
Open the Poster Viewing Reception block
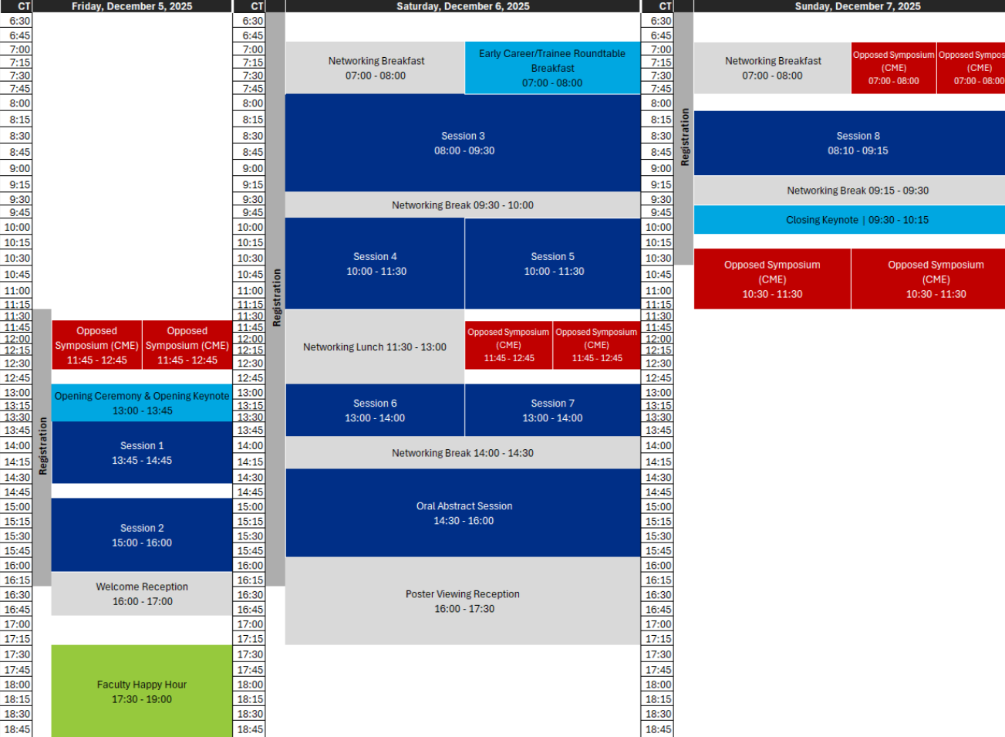(463, 601)
